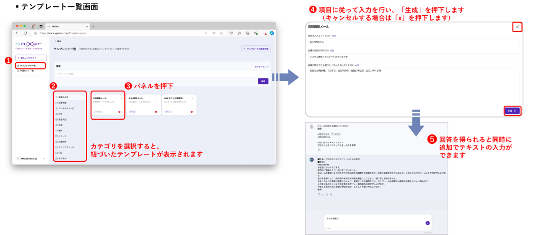Screen dimensions: 540x235
Task: Click the purple 検索 search button
Action: [263, 81]
